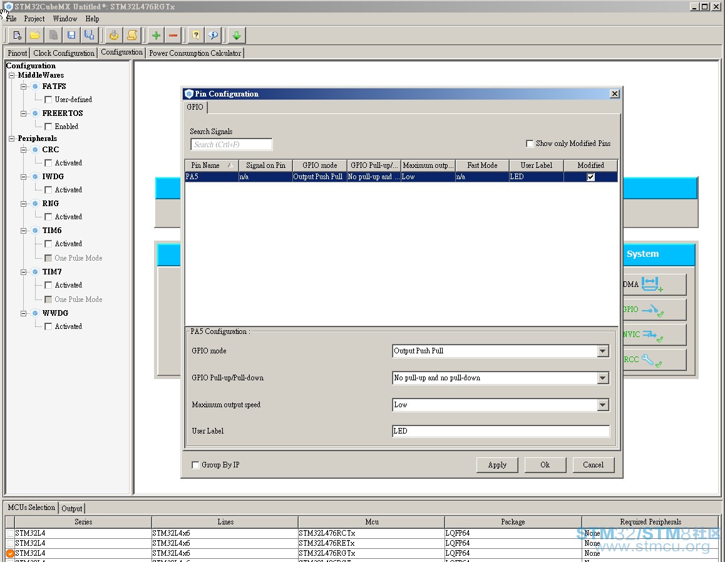Open the GPIO system configuration button
The height and width of the screenshot is (562, 725).
654,310
